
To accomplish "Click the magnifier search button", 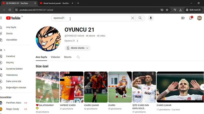I will click(140, 18).
